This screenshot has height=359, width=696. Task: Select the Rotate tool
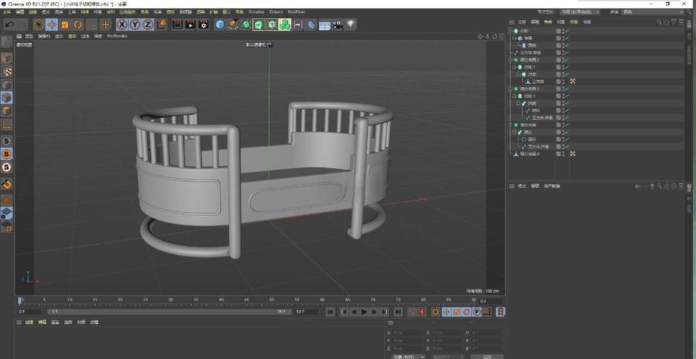[78, 24]
